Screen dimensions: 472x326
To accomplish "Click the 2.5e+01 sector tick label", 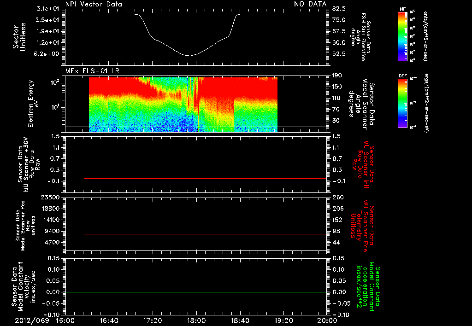I will coord(47,20).
